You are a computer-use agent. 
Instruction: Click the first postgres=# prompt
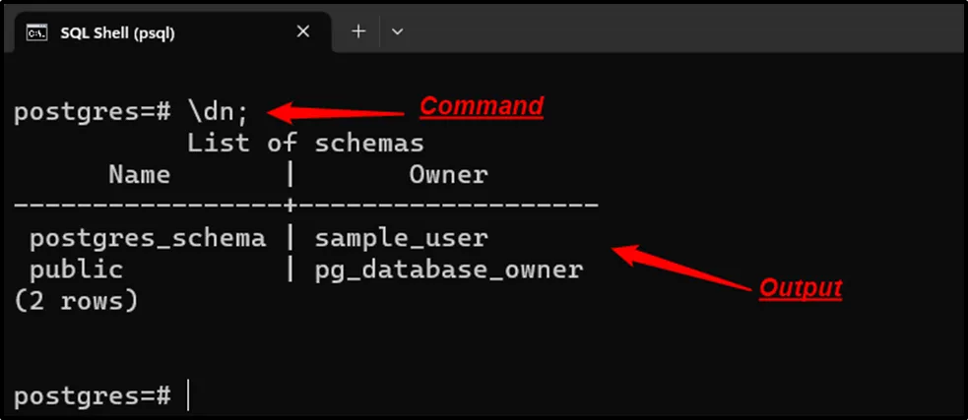point(93,111)
